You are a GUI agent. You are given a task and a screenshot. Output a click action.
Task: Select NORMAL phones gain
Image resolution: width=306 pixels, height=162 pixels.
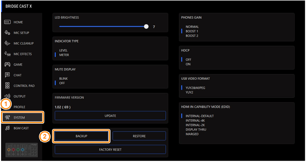coord(192,27)
